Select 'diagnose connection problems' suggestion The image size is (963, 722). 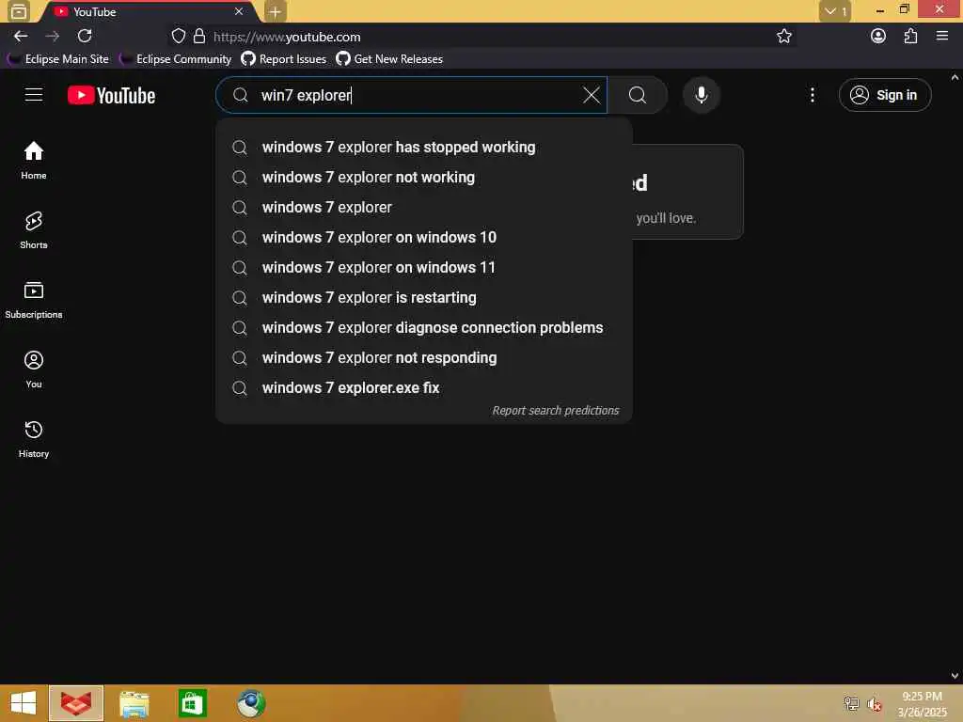tap(424, 328)
